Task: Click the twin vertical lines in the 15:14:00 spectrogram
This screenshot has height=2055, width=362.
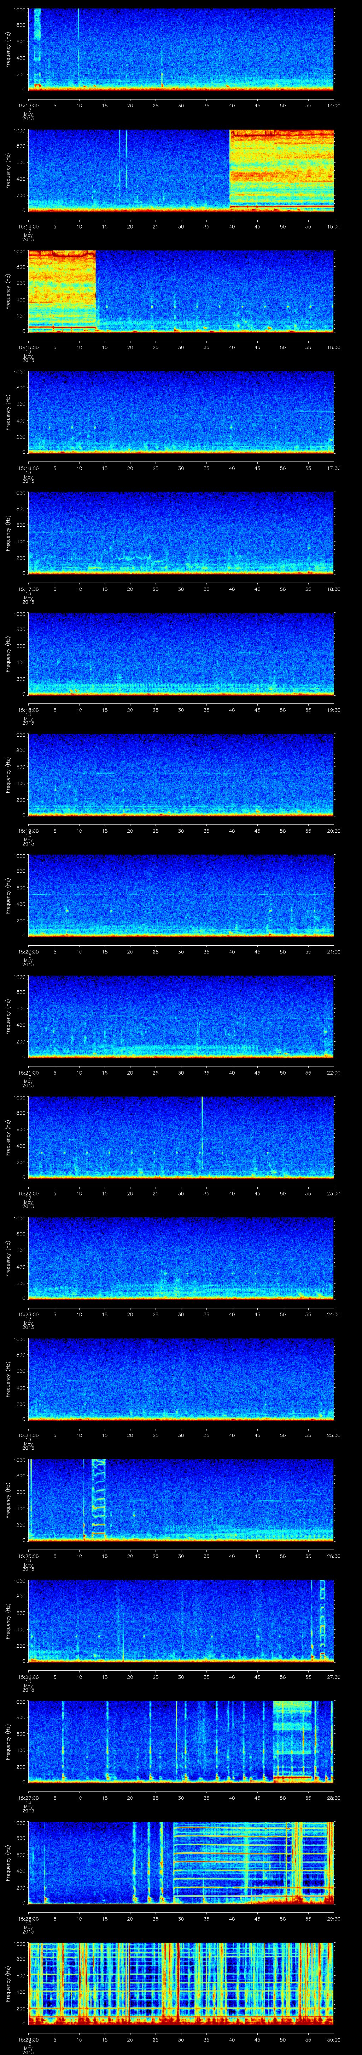Action: (x=123, y=159)
